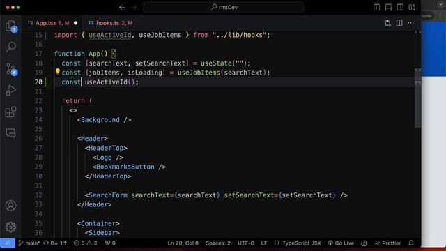Viewport: 446px width, 251px height.
Task: Click the Prettier status item
Action: point(387,243)
